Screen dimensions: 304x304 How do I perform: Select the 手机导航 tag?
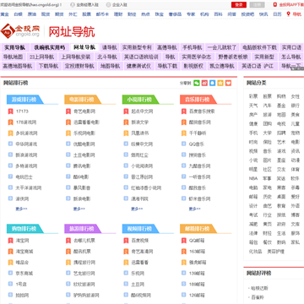[x=193, y=47]
